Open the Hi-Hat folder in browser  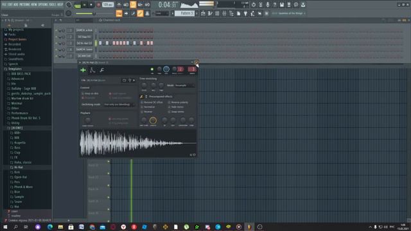[x=19, y=167]
